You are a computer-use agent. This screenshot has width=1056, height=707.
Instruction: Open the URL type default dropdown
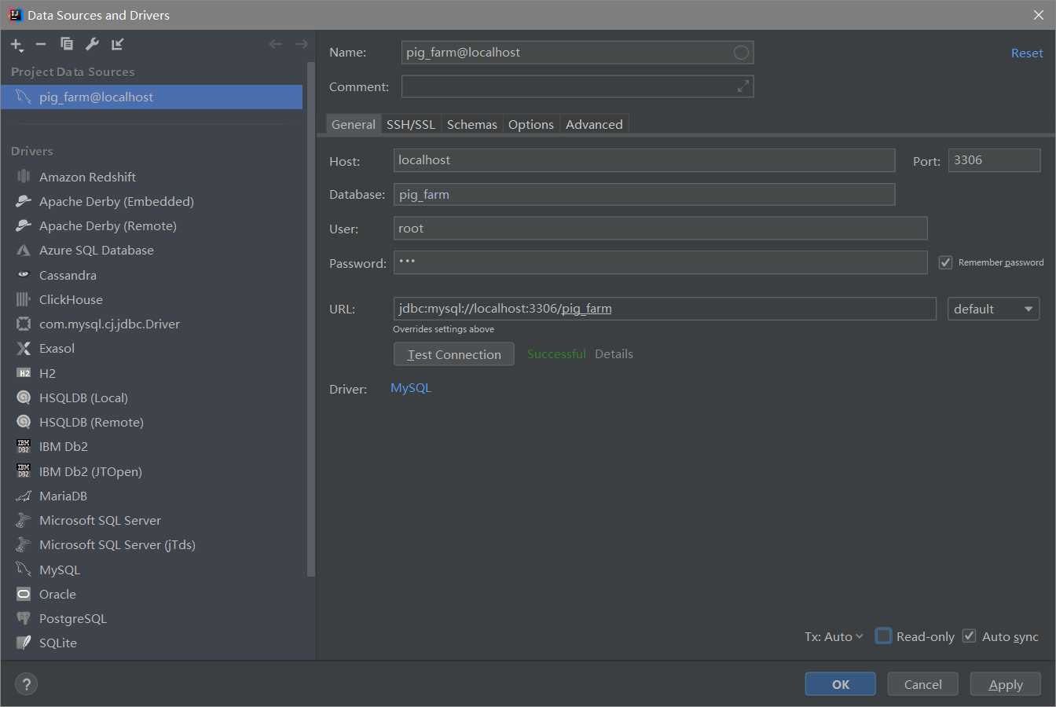coord(993,309)
